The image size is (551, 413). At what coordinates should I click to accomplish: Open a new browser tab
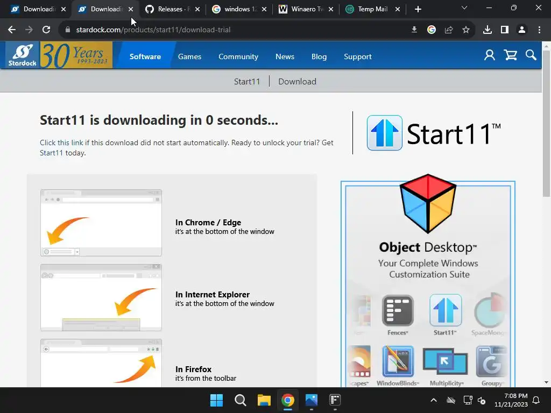[x=418, y=10]
